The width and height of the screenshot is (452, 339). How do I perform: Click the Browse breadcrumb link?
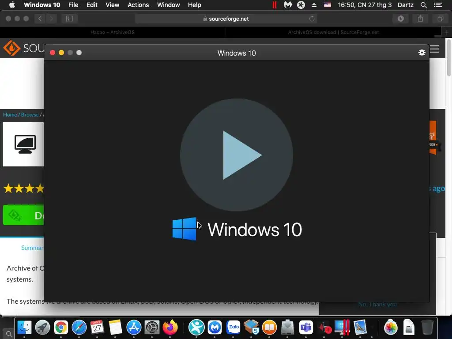[x=30, y=114]
